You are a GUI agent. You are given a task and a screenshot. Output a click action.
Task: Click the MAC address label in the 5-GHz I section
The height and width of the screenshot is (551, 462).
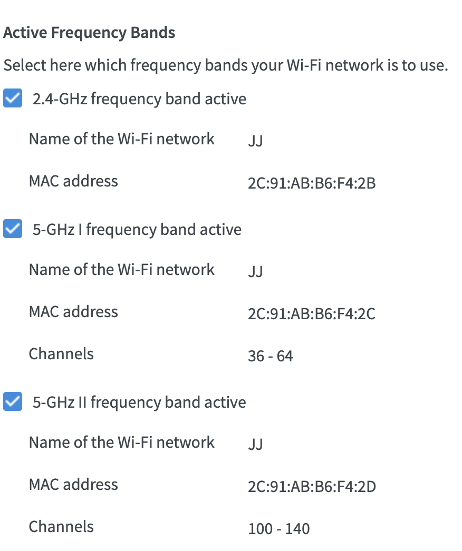pyautogui.click(x=73, y=311)
